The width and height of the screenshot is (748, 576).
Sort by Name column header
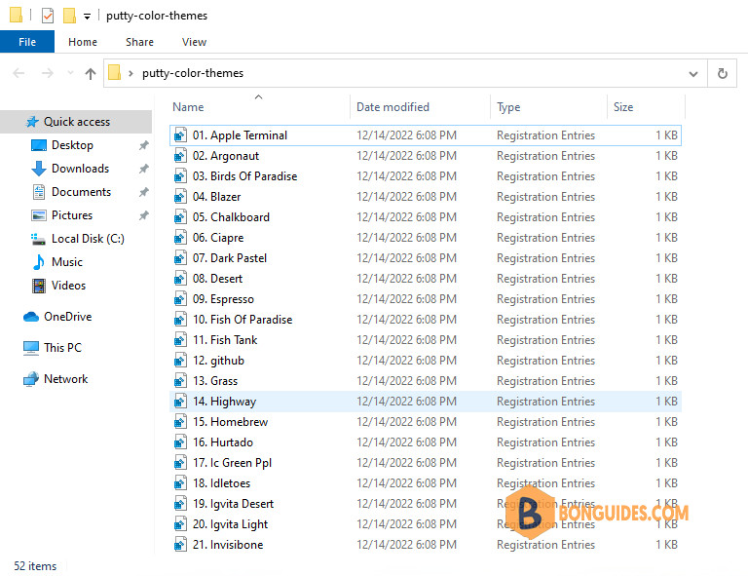click(188, 107)
